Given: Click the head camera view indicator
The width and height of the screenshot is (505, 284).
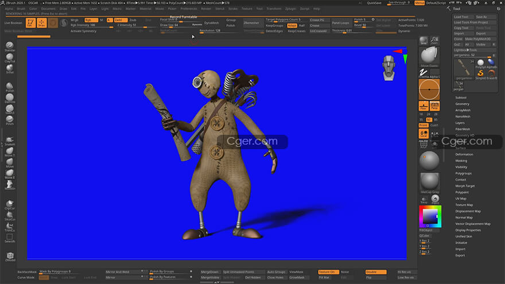Looking at the screenshot, I should [x=389, y=68].
